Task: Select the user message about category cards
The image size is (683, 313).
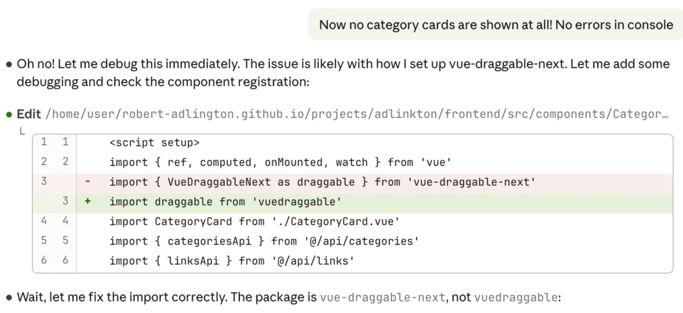Action: 496,25
